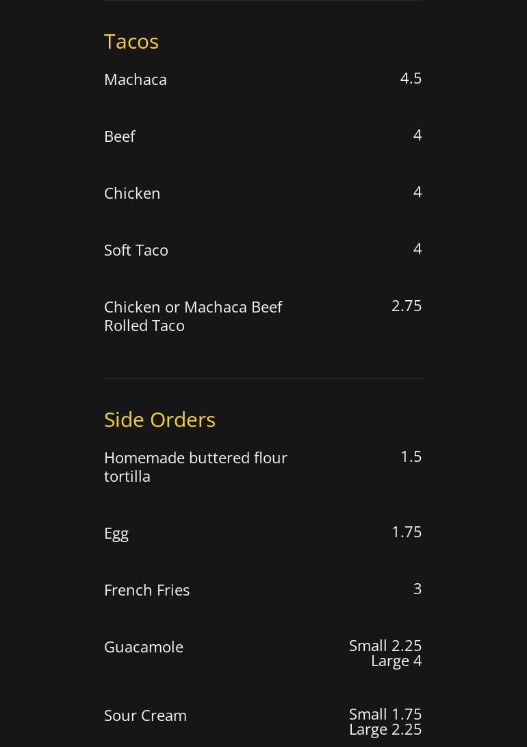The width and height of the screenshot is (527, 747).
Task: Click Guacamole Small 2.25 price
Action: (385, 646)
